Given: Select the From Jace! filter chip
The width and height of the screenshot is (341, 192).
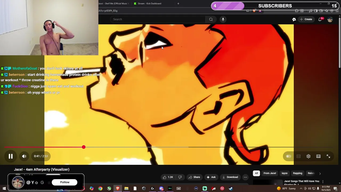Looking at the screenshot, I should click(270, 173).
